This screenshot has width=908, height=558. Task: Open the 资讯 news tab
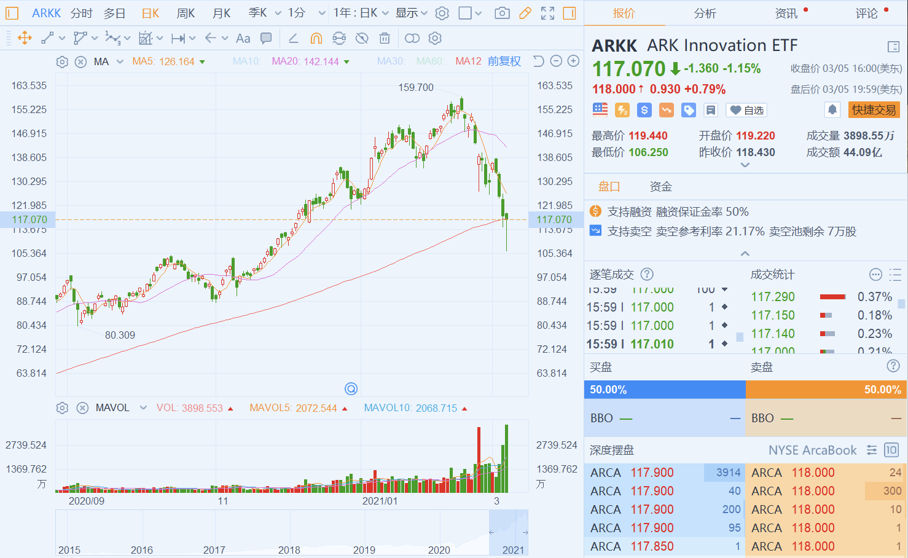click(x=786, y=14)
